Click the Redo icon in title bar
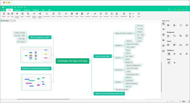This screenshot has height=103, width=190. click(9, 7)
